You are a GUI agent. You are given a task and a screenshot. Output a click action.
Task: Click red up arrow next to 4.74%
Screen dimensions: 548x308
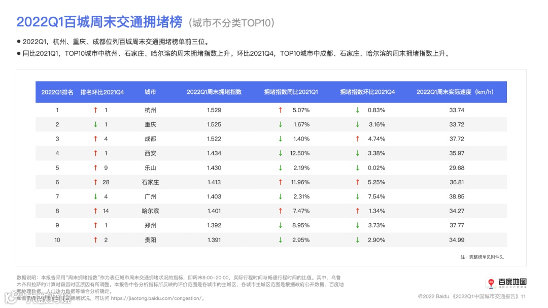358,139
